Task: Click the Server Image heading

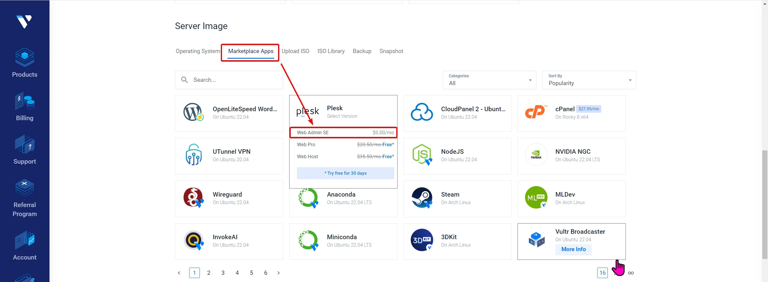Action: pos(201,26)
